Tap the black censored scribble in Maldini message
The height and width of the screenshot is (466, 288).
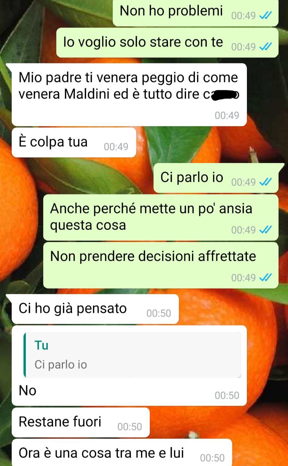(x=224, y=95)
